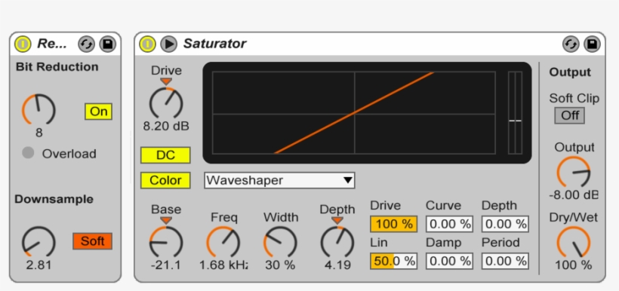
Task: Click the Output knob at -8.00 dB
Action: 574,173
